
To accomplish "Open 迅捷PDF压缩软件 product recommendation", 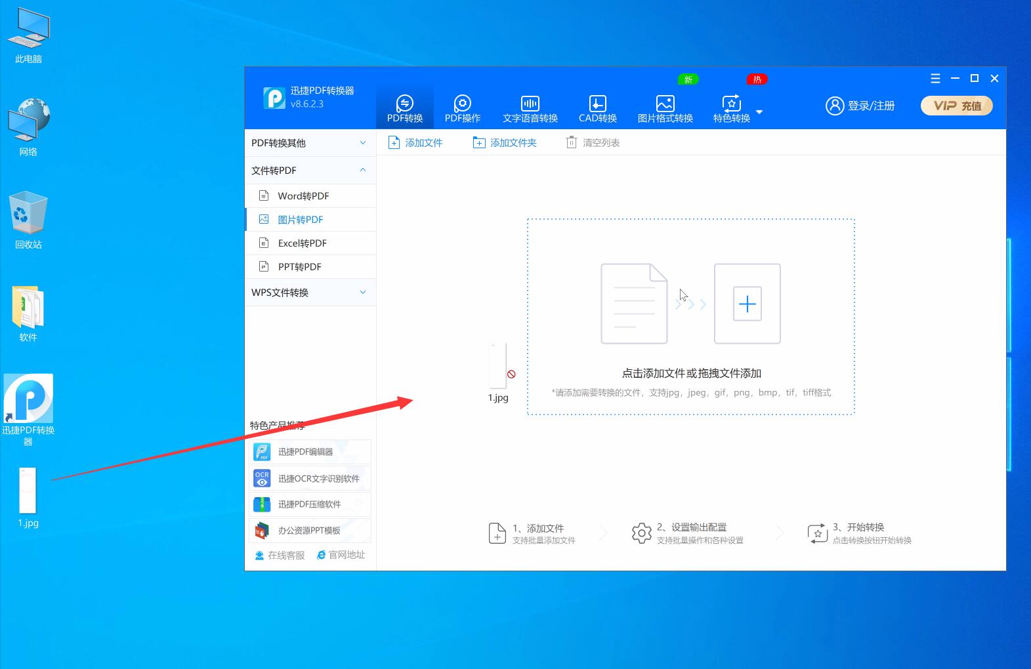I will (310, 504).
